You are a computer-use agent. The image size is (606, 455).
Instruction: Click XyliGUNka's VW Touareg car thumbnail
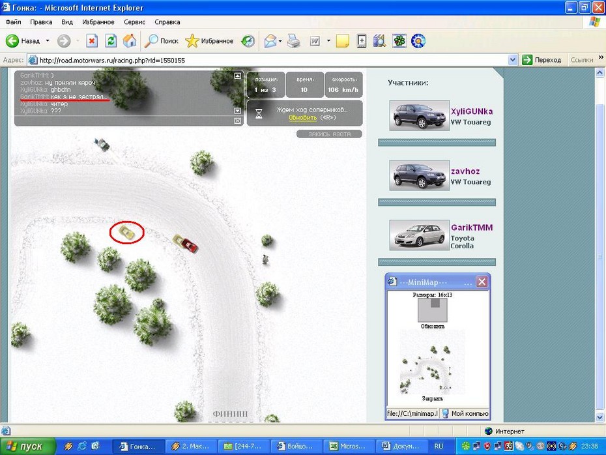(x=420, y=115)
